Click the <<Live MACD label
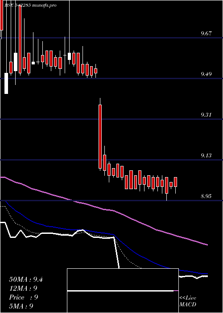The image size is (223, 313). pos(188,301)
